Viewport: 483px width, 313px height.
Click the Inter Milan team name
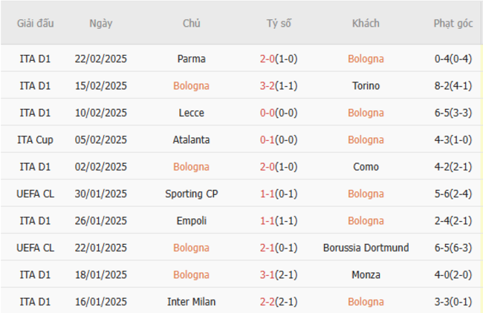191,302
